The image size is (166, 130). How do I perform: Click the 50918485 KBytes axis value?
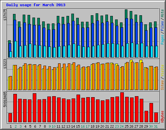(5, 99)
